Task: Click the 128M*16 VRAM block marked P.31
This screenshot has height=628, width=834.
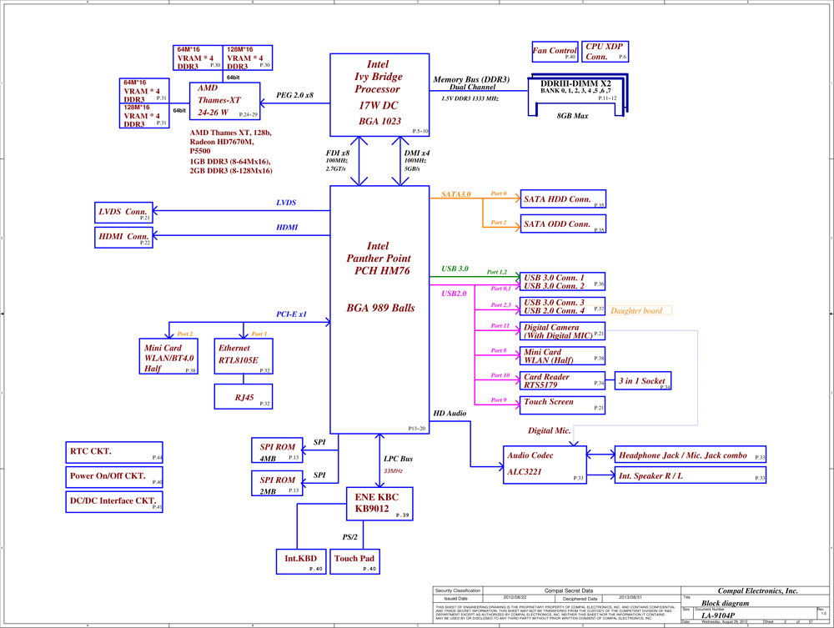Action: [x=144, y=116]
